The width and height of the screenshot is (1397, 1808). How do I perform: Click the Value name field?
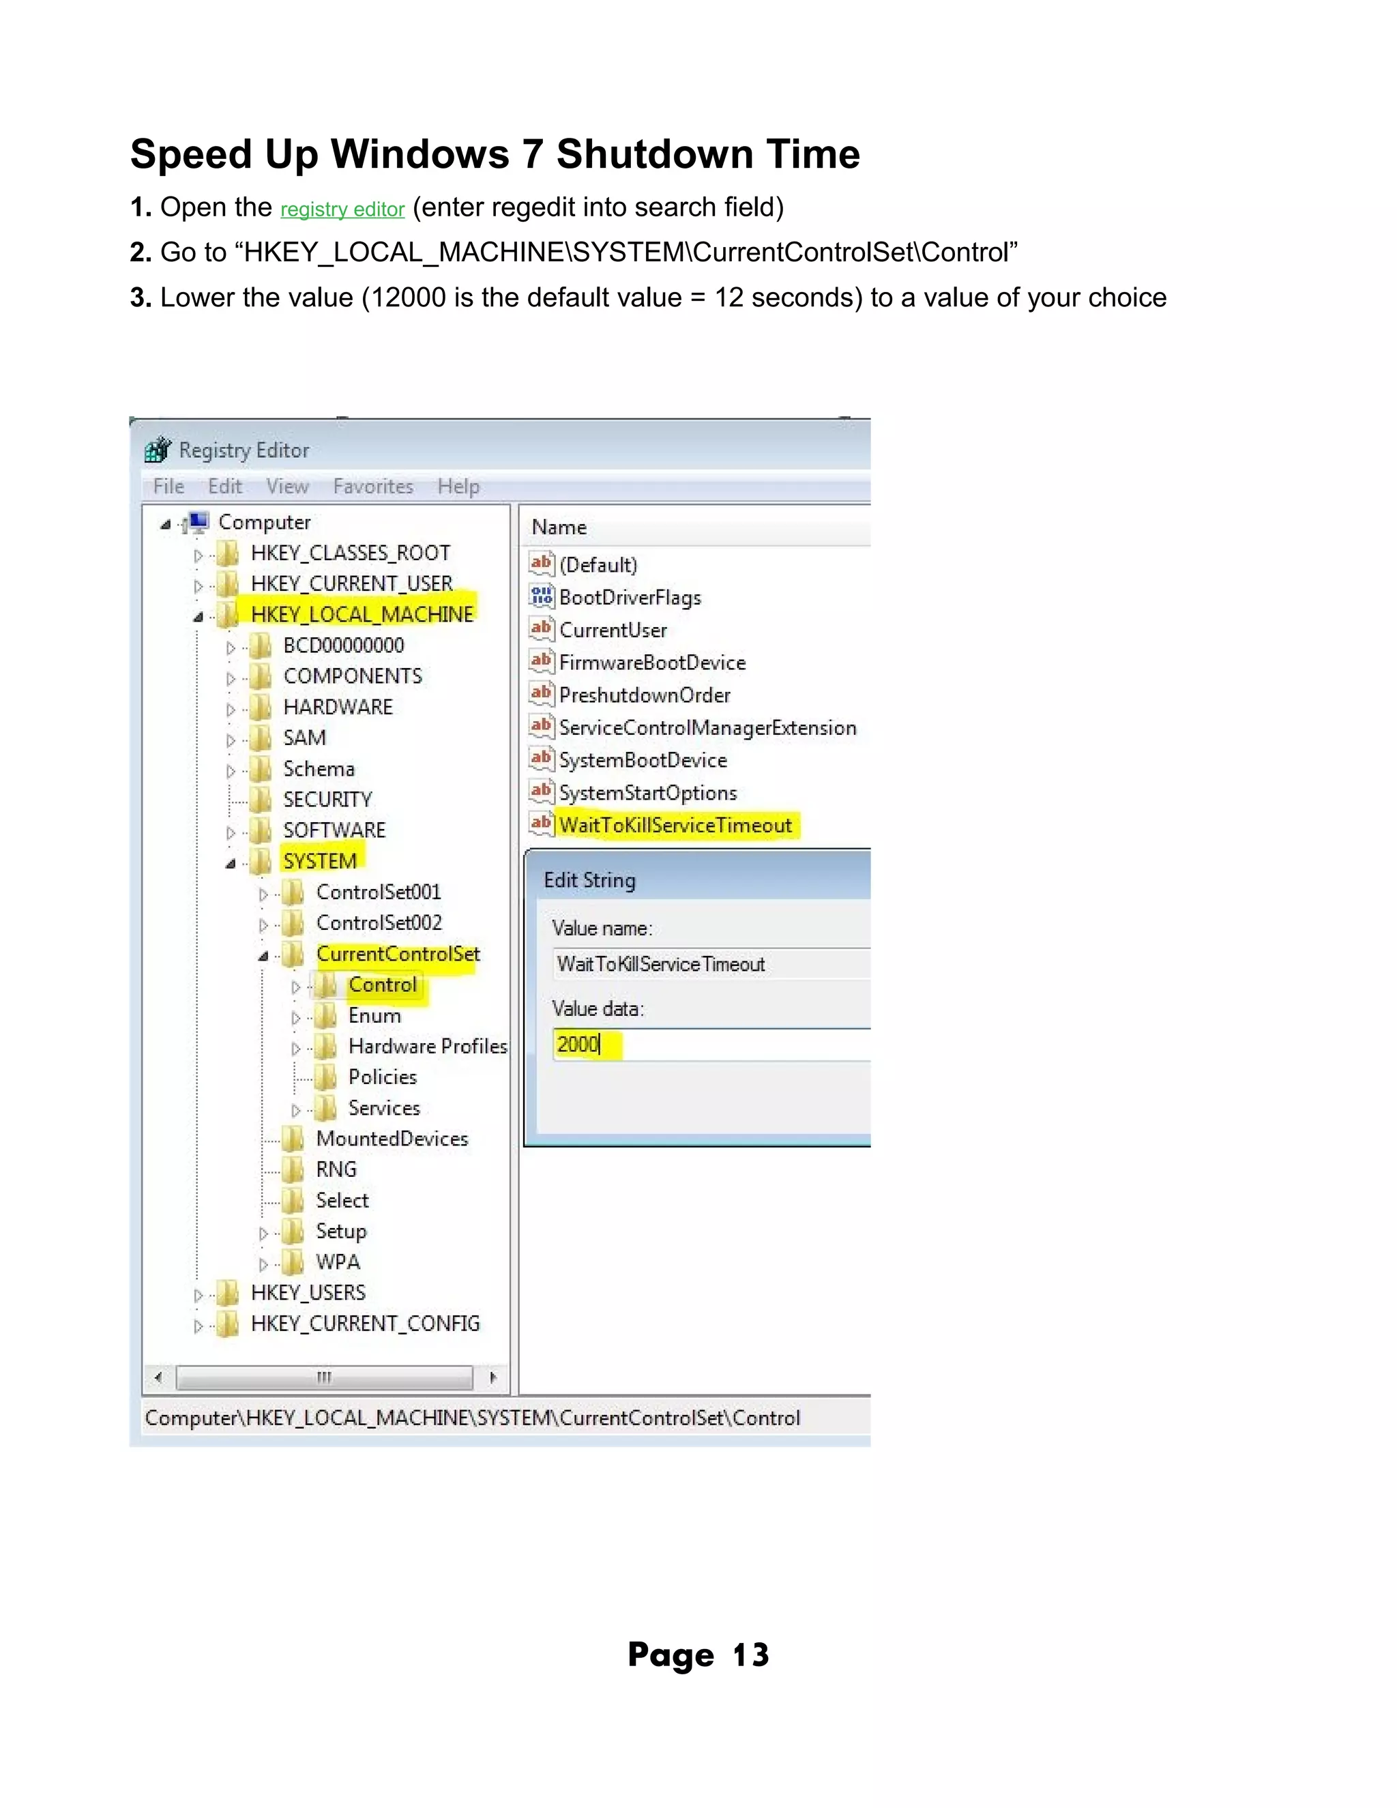pyautogui.click(x=711, y=963)
